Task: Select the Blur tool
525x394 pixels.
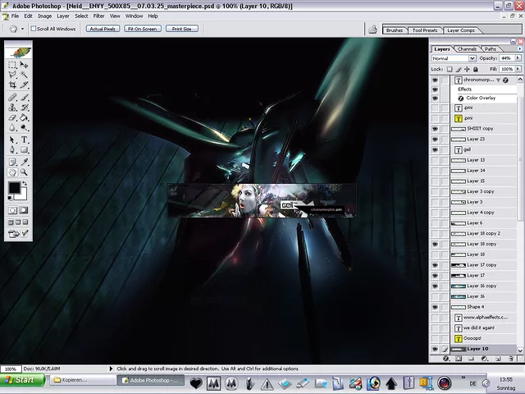Action: pyautogui.click(x=12, y=128)
